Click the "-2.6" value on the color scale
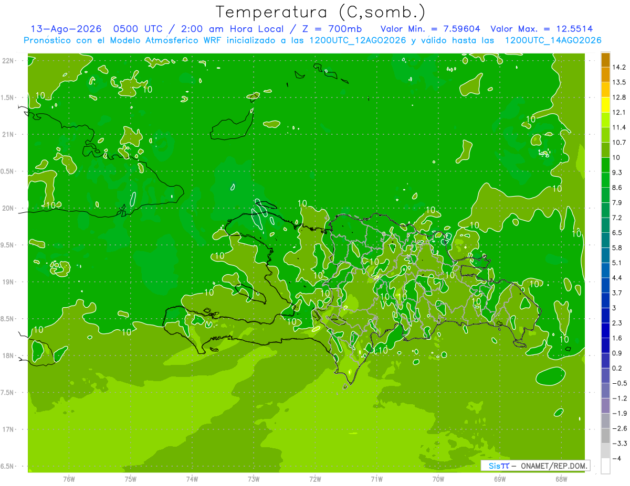This screenshot has width=630, height=486. point(619,428)
